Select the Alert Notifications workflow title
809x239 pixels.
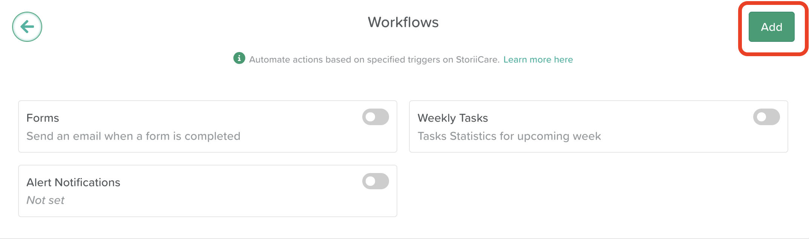(73, 182)
